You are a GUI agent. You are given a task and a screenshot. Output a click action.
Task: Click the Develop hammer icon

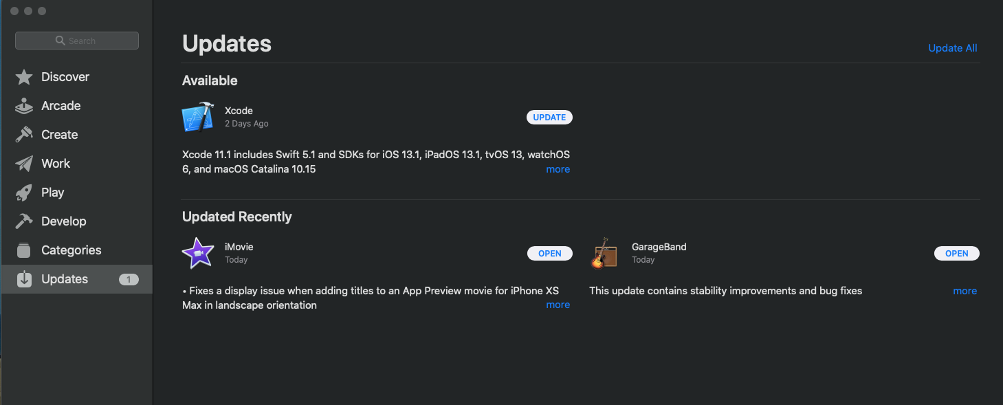24,221
